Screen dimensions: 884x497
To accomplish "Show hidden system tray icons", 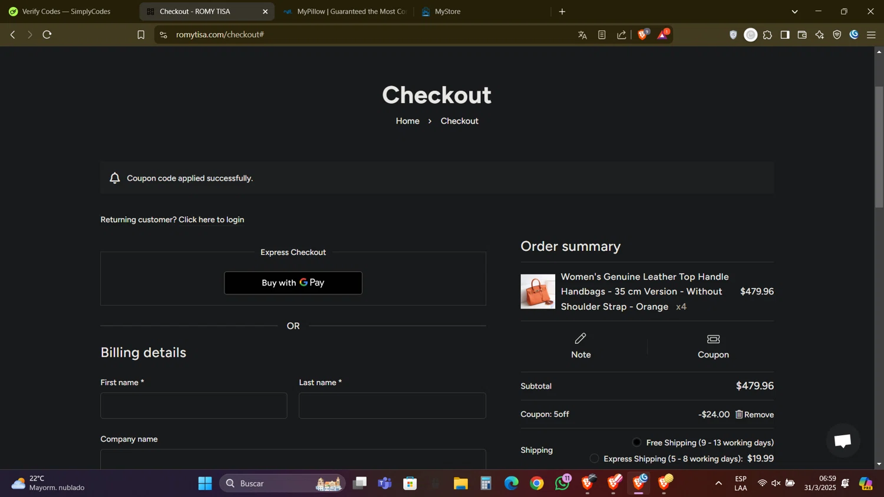I will 718,483.
